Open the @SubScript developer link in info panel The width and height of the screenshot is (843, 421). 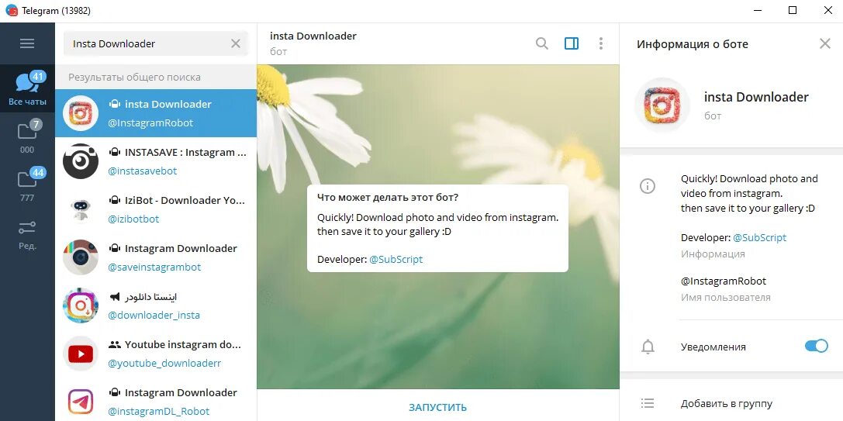760,238
